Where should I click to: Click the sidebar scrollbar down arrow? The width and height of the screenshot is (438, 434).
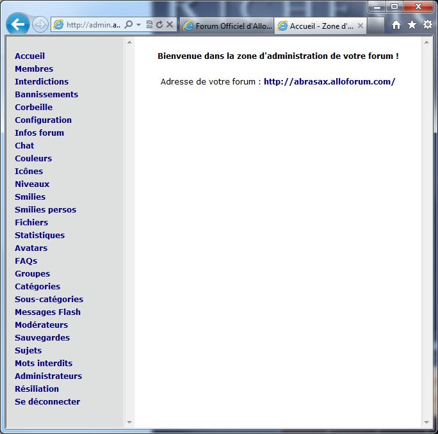(129, 422)
